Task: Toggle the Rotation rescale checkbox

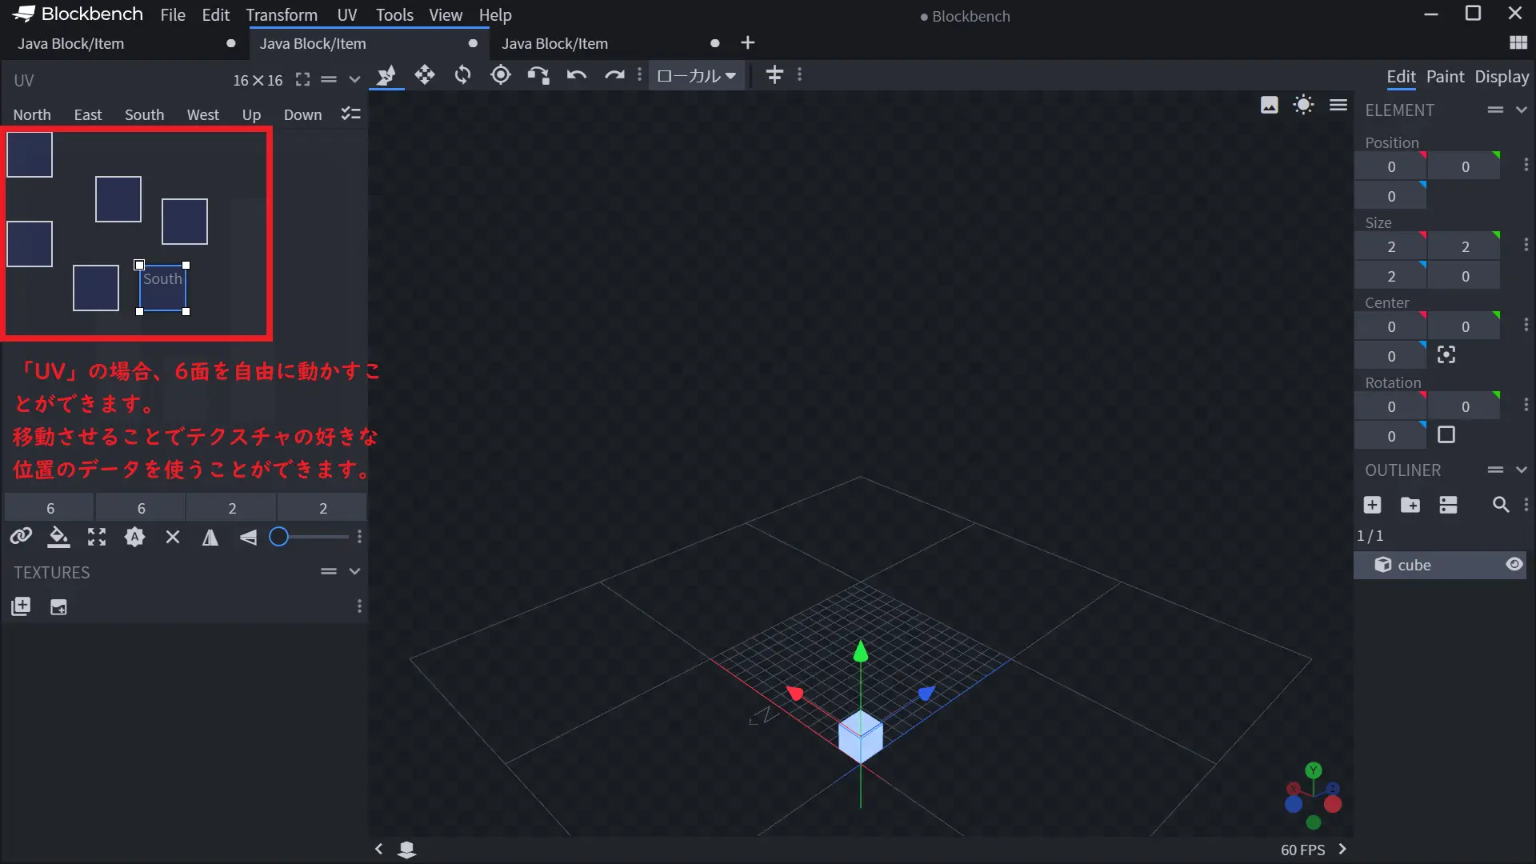Action: coord(1446,435)
